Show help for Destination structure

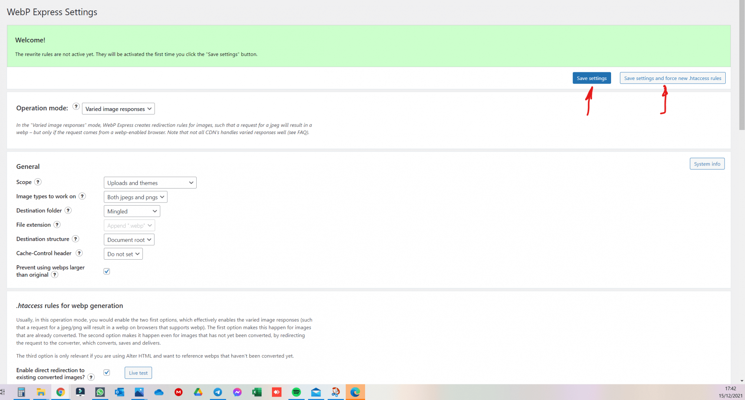[x=75, y=239]
